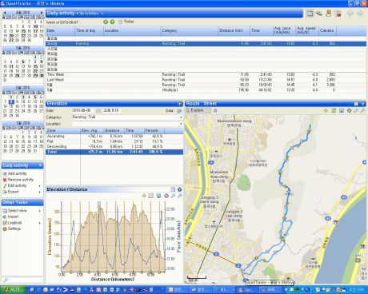Sort table by the Category column header
The image size is (368, 294).
[x=190, y=30]
